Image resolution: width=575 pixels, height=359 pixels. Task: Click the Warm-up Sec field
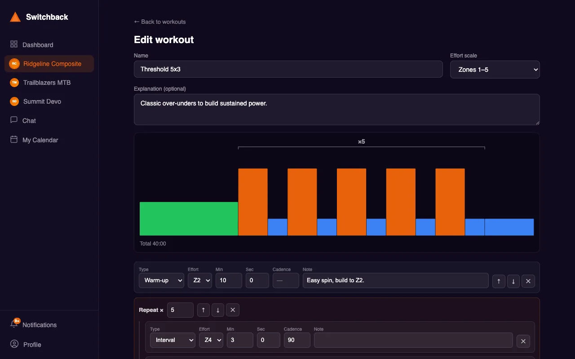coord(257,280)
